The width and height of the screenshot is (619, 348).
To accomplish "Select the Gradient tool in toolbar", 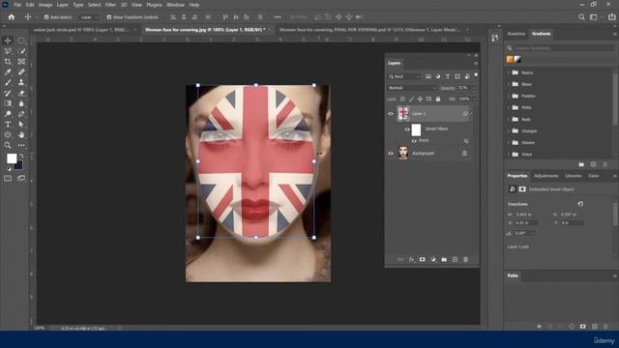I will point(8,103).
